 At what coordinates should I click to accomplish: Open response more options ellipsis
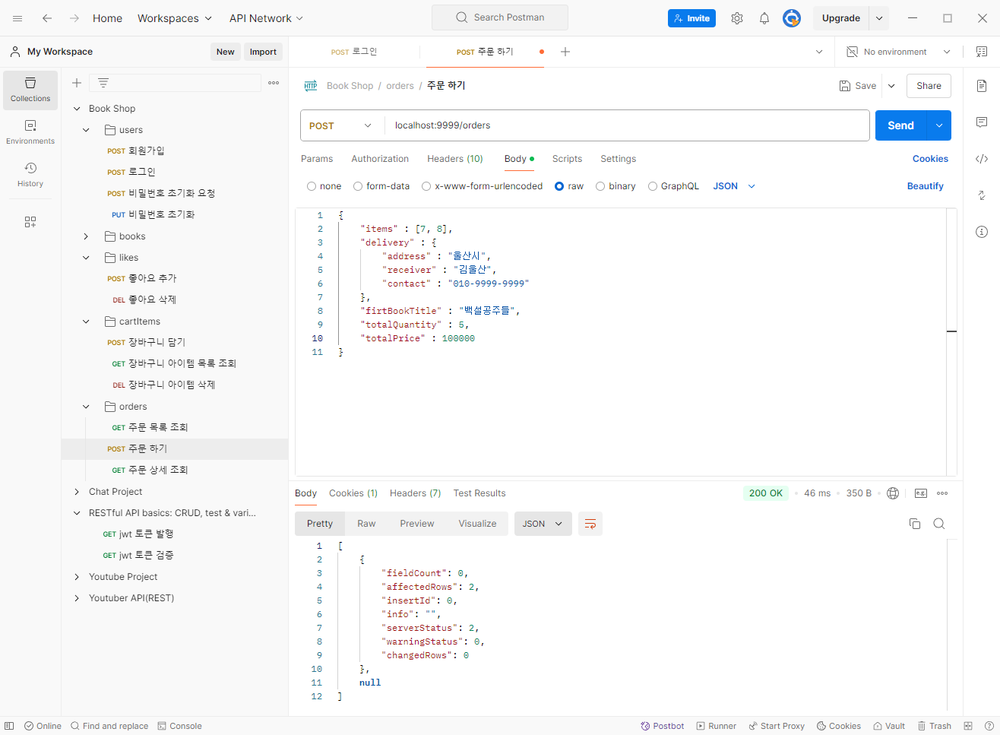[942, 493]
